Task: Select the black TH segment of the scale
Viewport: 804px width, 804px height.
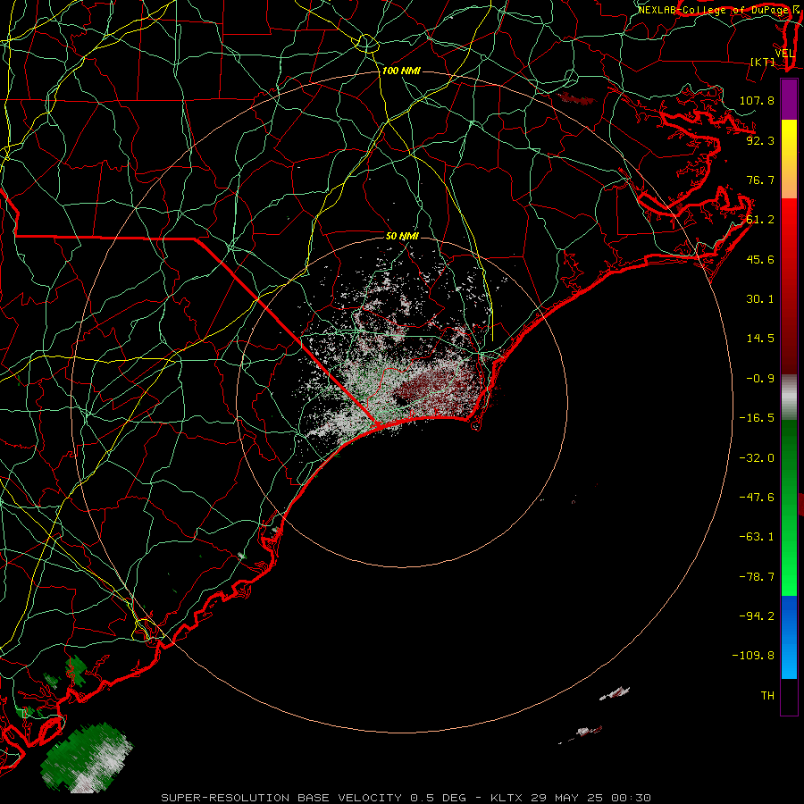Action: coord(789,696)
